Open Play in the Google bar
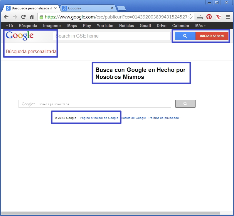The height and width of the screenshot is (216, 234). [x=87, y=26]
